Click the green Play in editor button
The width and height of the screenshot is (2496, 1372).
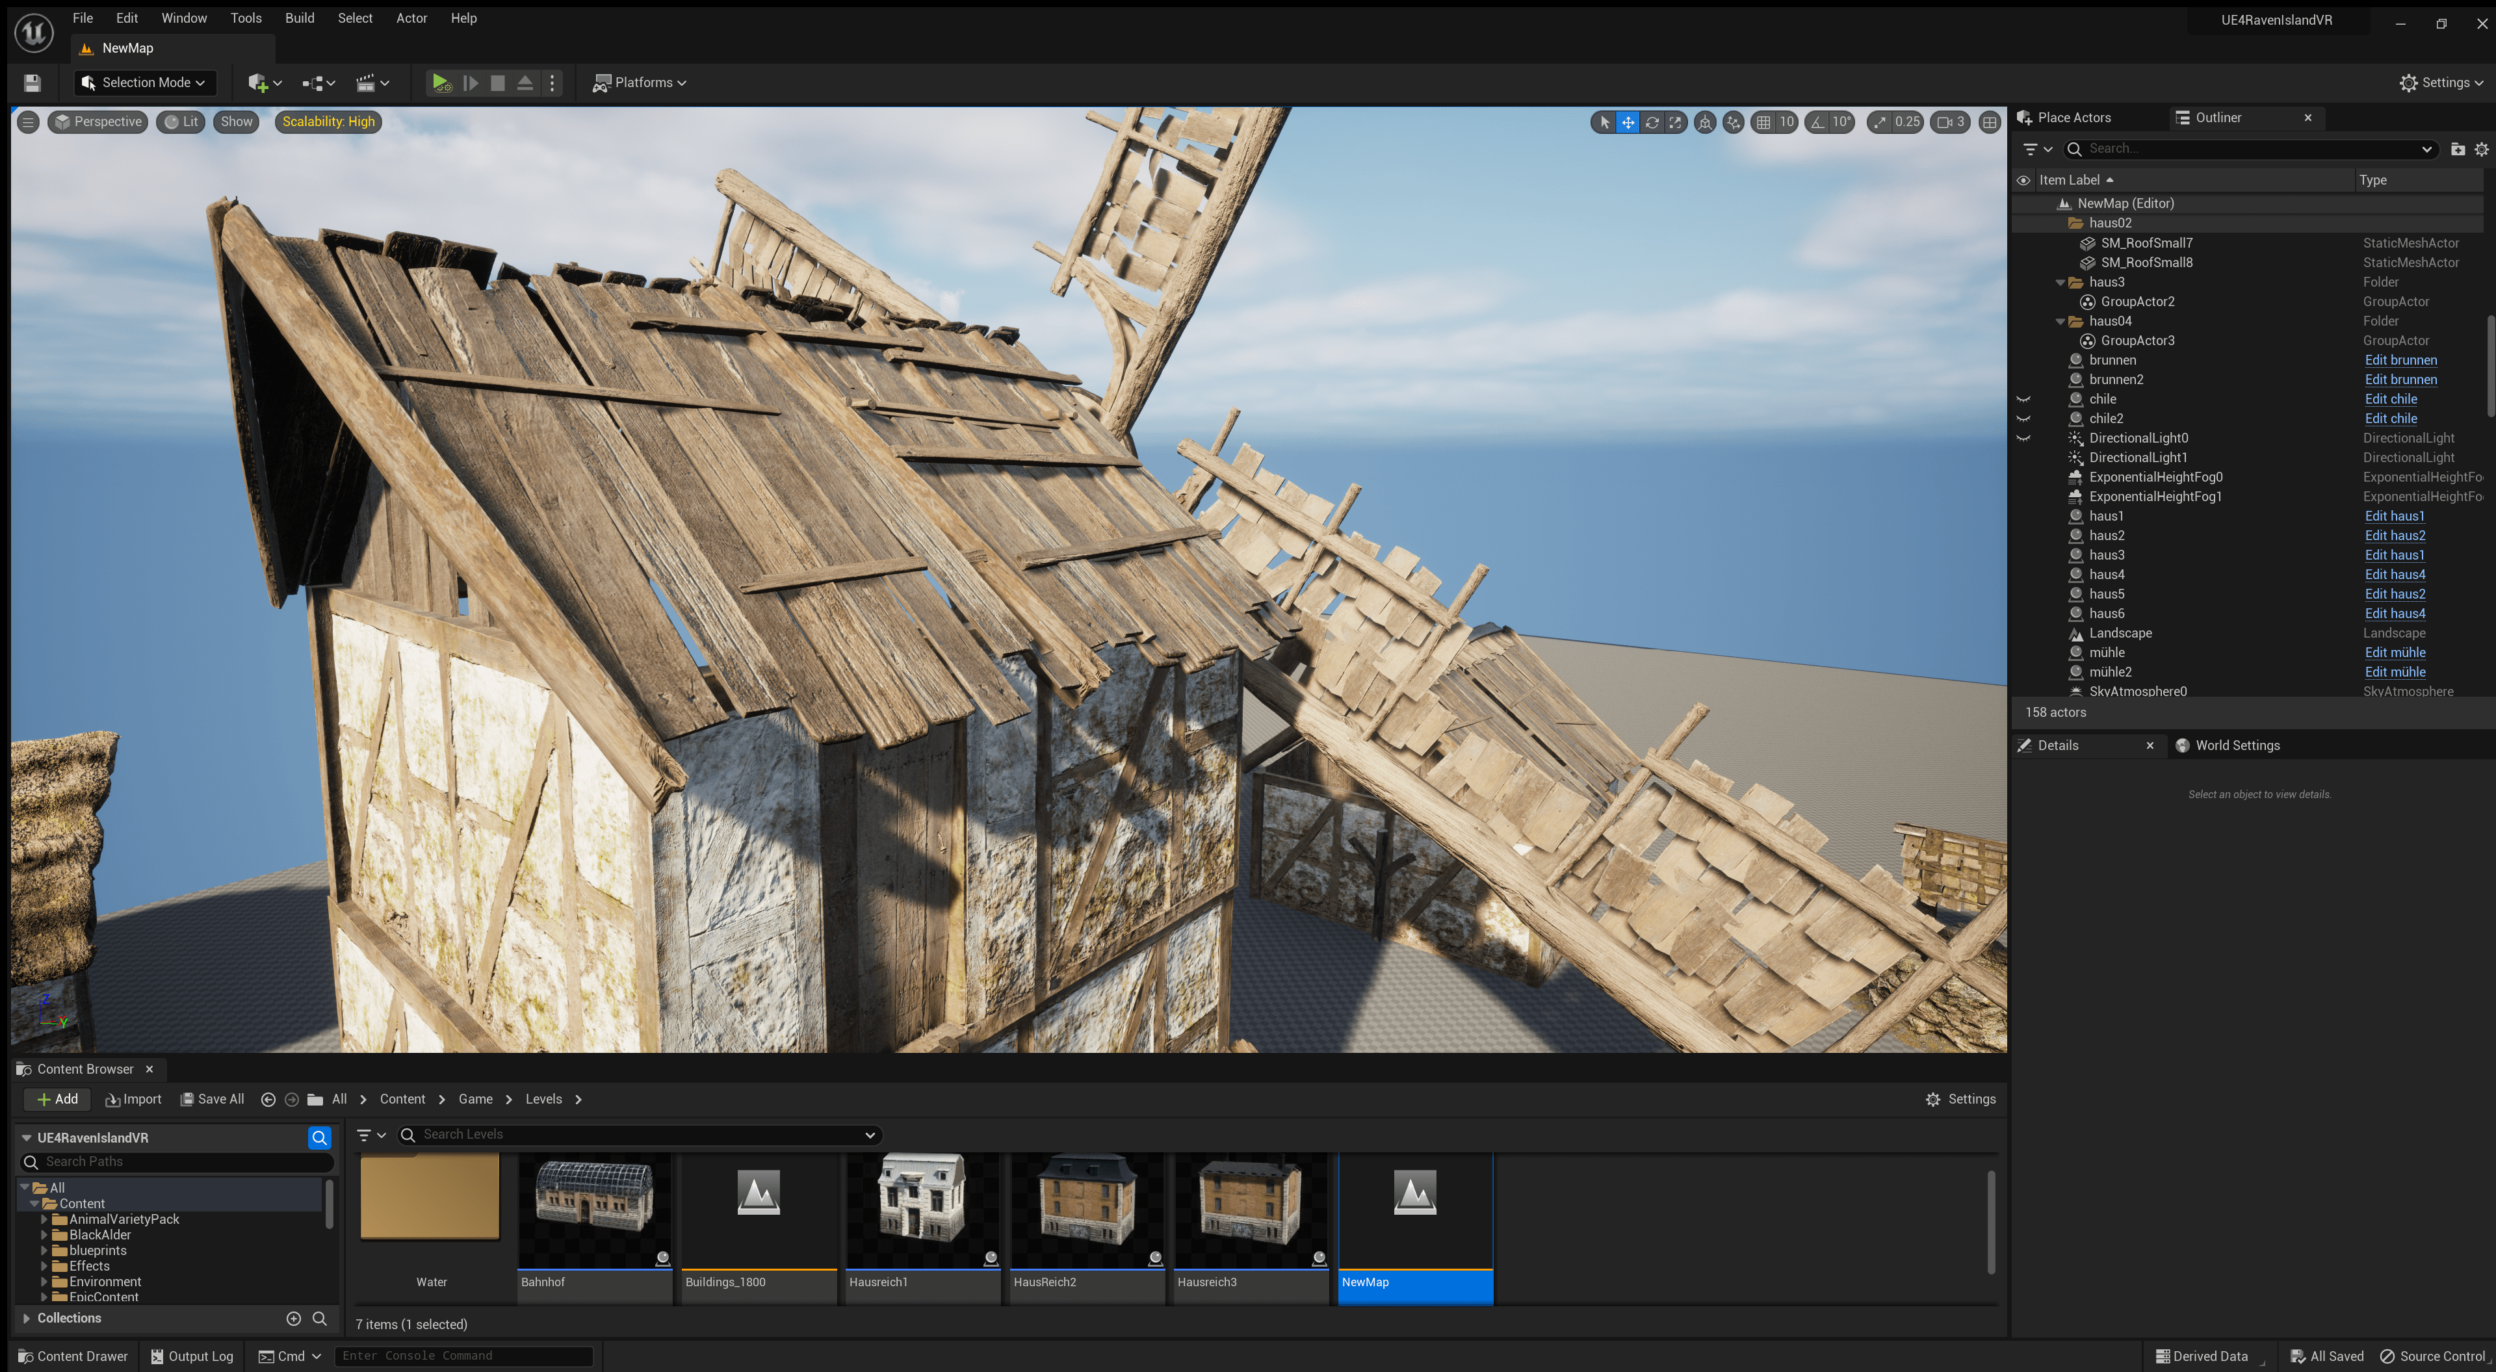(441, 83)
